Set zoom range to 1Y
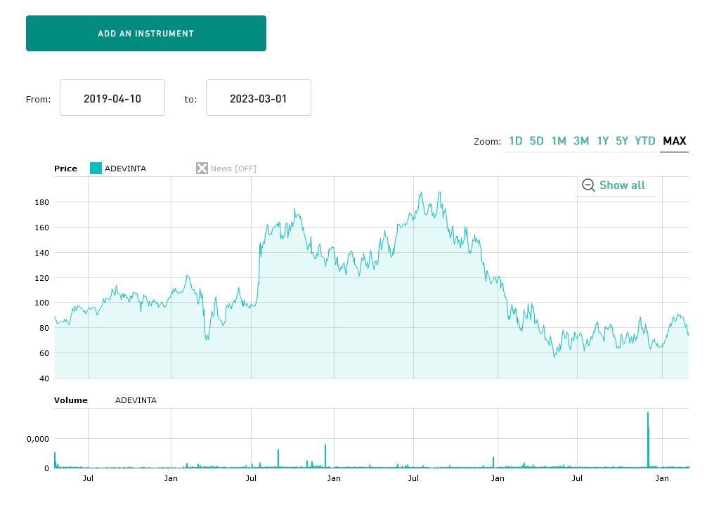The height and width of the screenshot is (507, 714). [x=603, y=141]
